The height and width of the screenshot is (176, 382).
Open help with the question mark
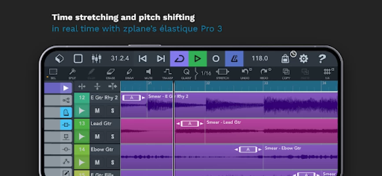point(322,59)
